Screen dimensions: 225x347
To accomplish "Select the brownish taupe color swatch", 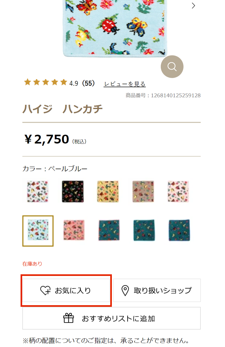I will coord(143,191).
